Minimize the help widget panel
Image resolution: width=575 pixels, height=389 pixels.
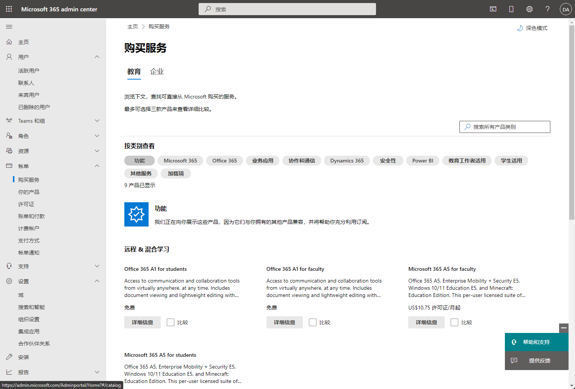564,328
